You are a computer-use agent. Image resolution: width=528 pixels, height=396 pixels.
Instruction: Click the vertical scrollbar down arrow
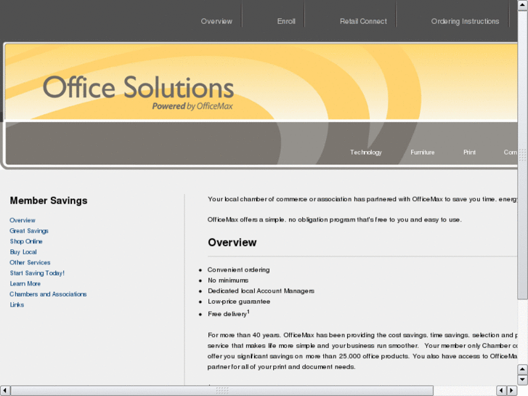click(522, 379)
